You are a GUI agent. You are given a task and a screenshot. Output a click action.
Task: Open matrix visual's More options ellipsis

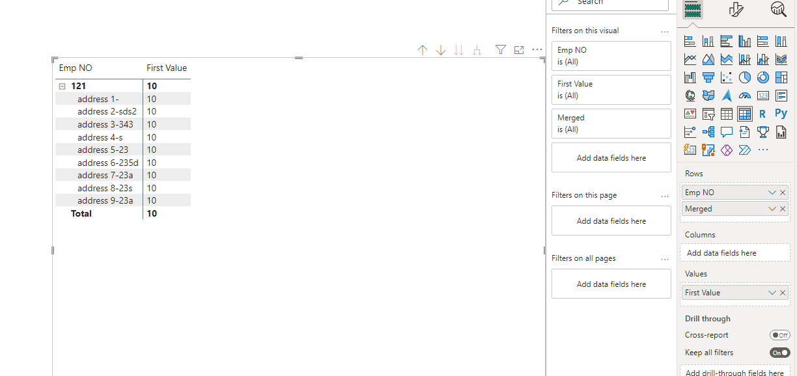pyautogui.click(x=537, y=49)
